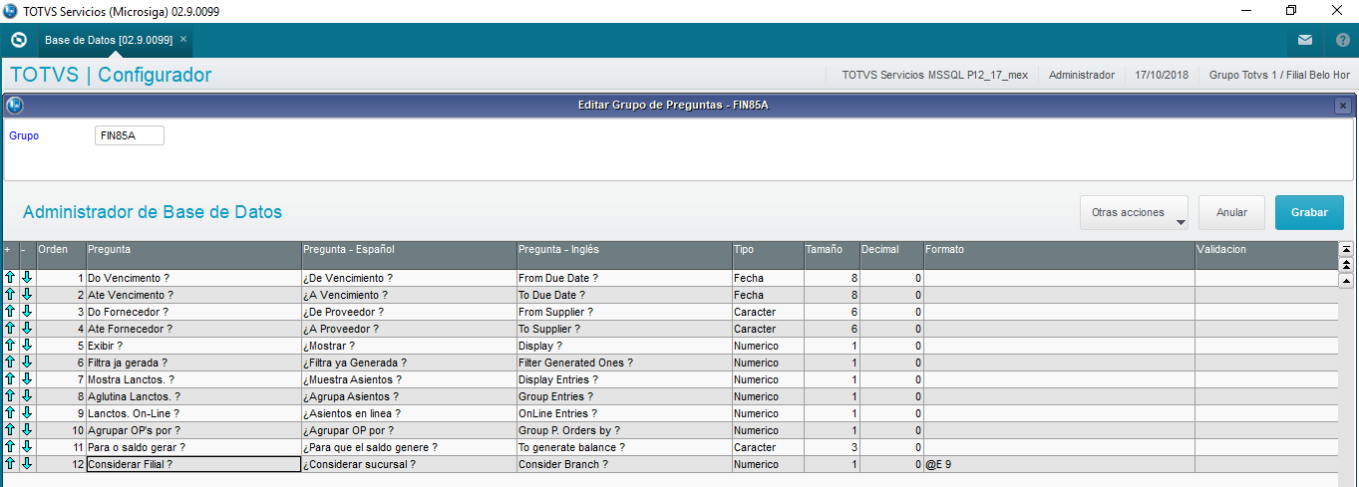1359x487 pixels.
Task: Click up arrow on 'Ate Fornecedor ?' row
Action: [x=10, y=329]
